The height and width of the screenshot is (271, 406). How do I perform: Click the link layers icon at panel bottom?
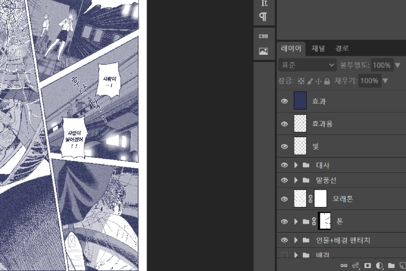pos(344,265)
